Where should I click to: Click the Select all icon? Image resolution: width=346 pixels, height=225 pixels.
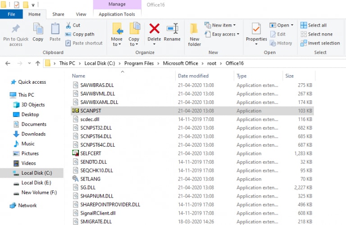(304, 25)
